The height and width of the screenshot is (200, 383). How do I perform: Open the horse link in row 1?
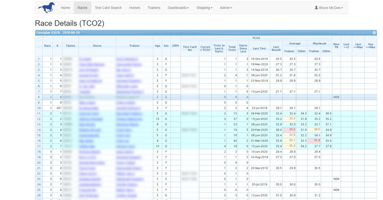(85, 59)
